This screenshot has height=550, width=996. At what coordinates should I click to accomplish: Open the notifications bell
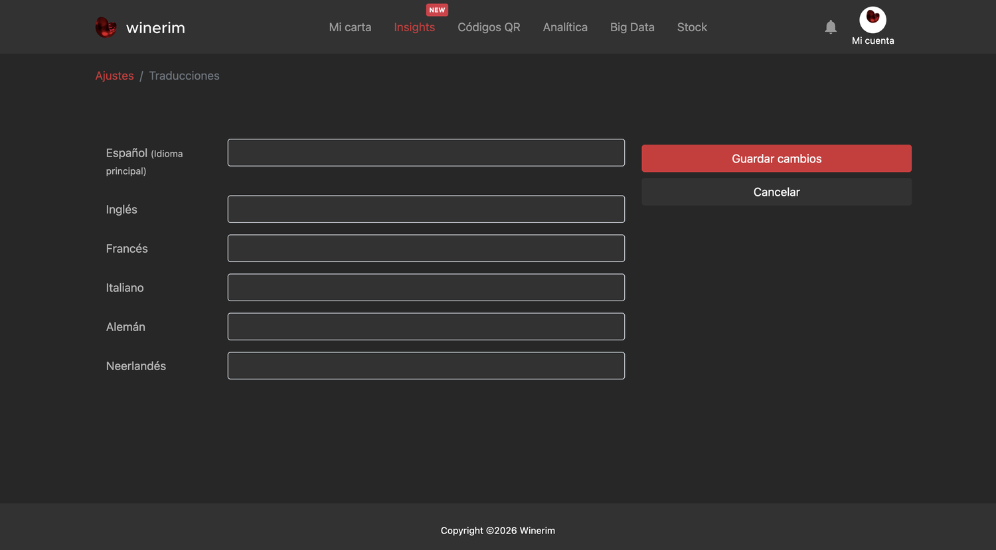831,27
